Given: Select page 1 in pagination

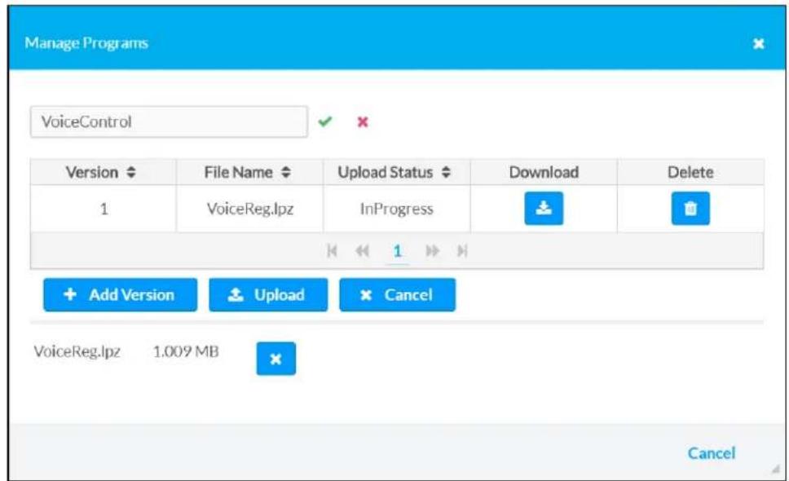Looking at the screenshot, I should (x=397, y=251).
